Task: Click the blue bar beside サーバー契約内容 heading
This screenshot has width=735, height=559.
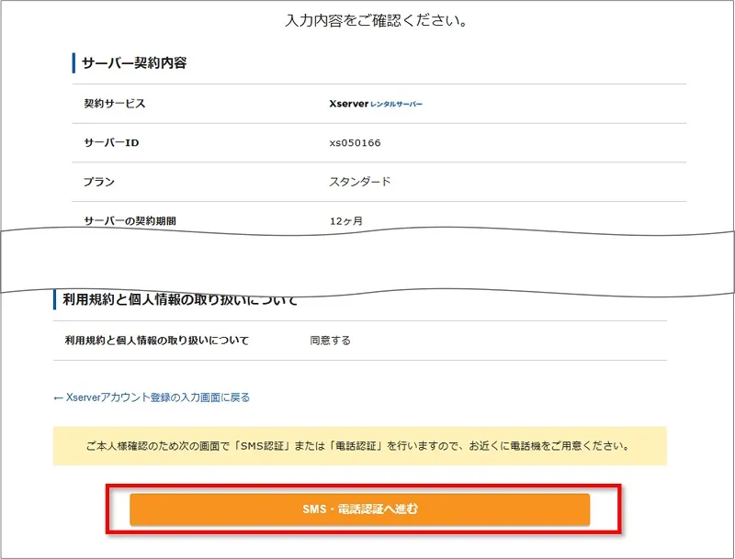Action: point(73,63)
